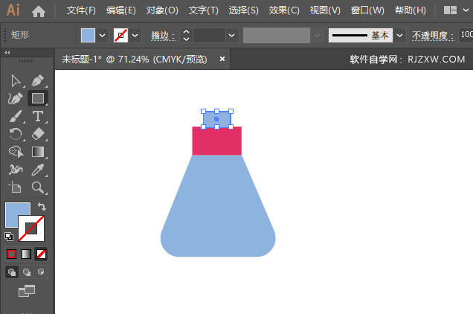Open the Edit (编辑) menu

point(121,10)
